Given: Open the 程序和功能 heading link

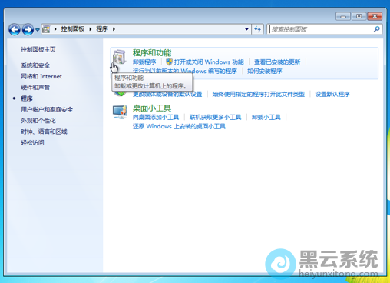Looking at the screenshot, I should [x=152, y=53].
